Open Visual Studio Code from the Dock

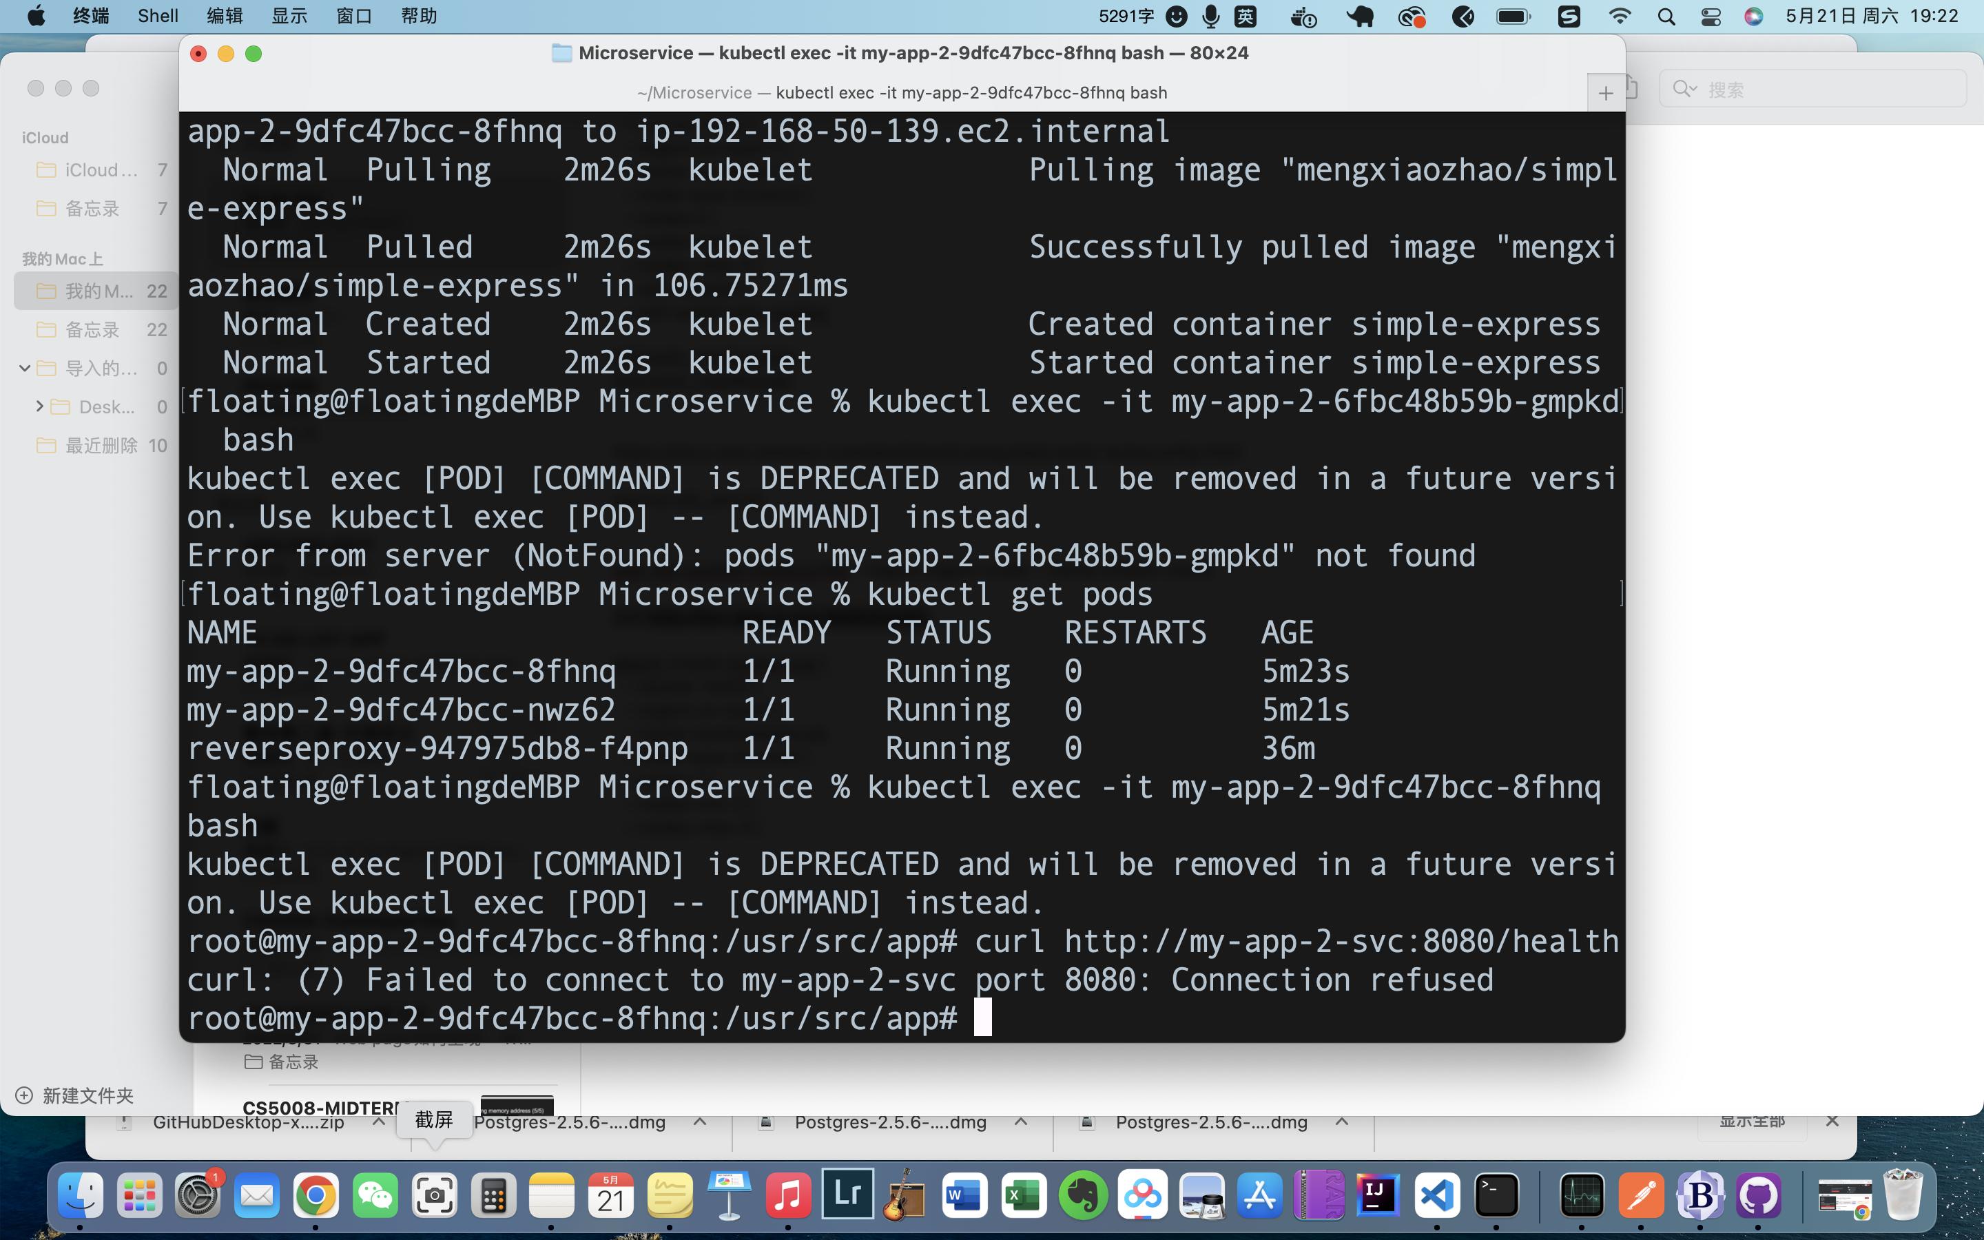click(x=1436, y=1196)
